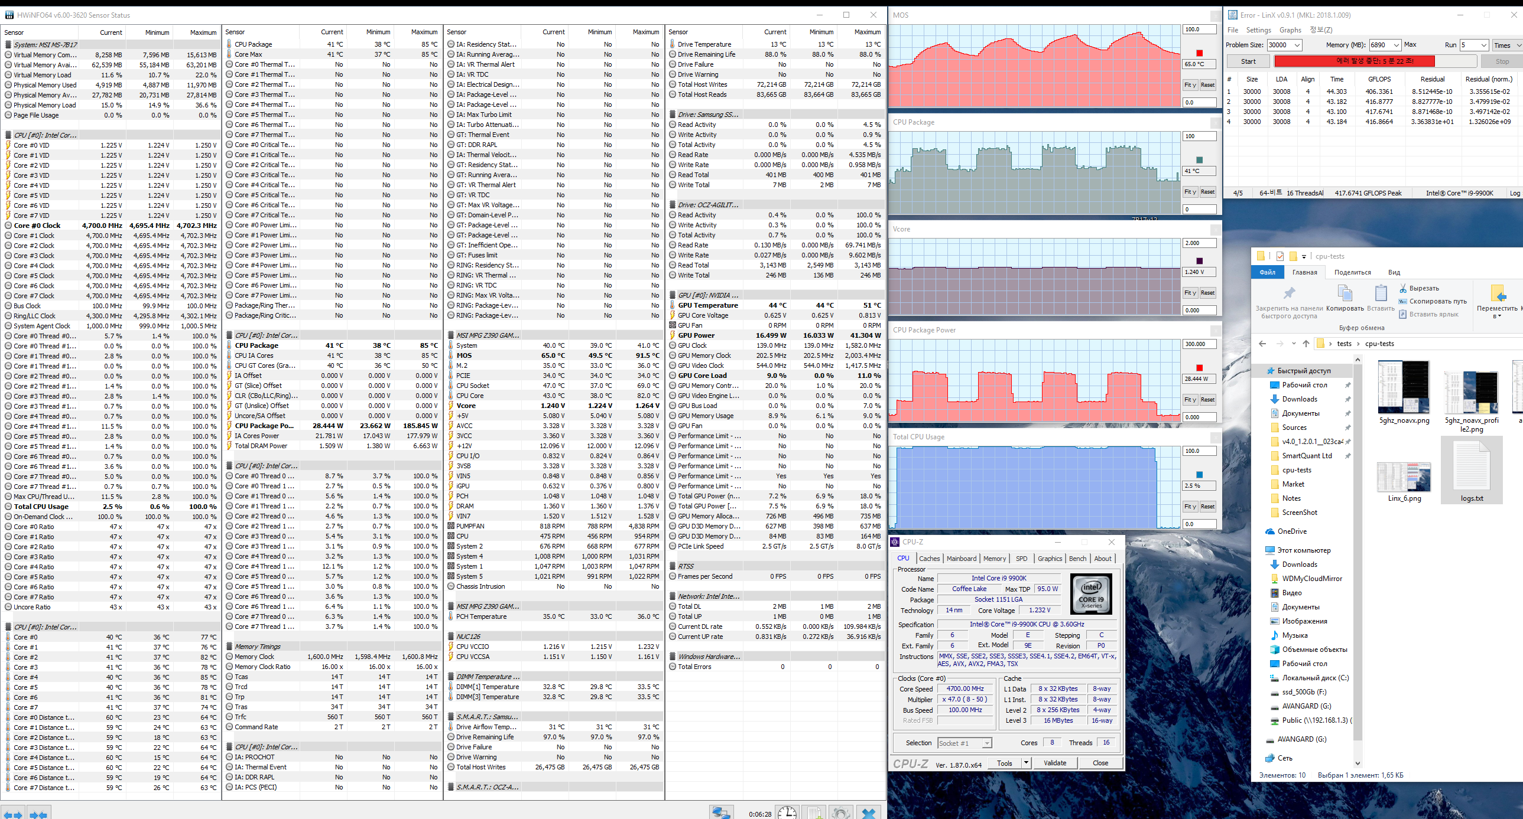Click the red color swatch in MOS graph

(1200, 53)
